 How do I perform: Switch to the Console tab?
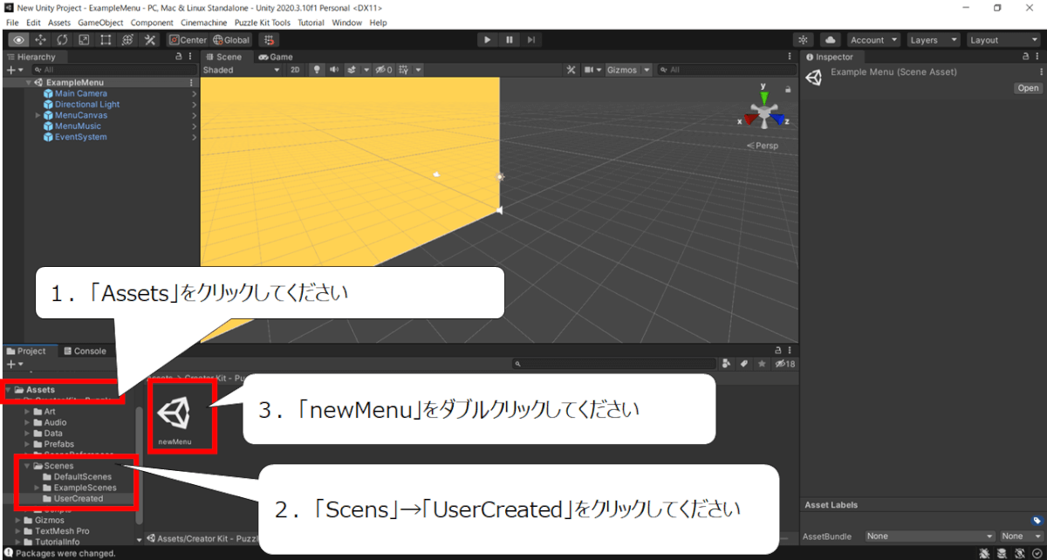point(85,352)
